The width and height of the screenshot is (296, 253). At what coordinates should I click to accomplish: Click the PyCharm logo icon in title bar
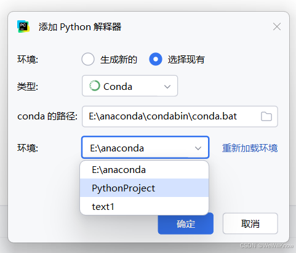tap(23, 26)
